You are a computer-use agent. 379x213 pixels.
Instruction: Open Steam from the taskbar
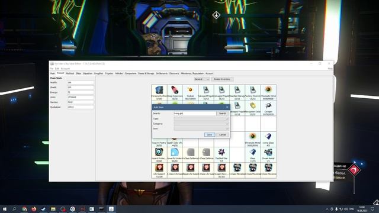pyautogui.click(x=43, y=209)
